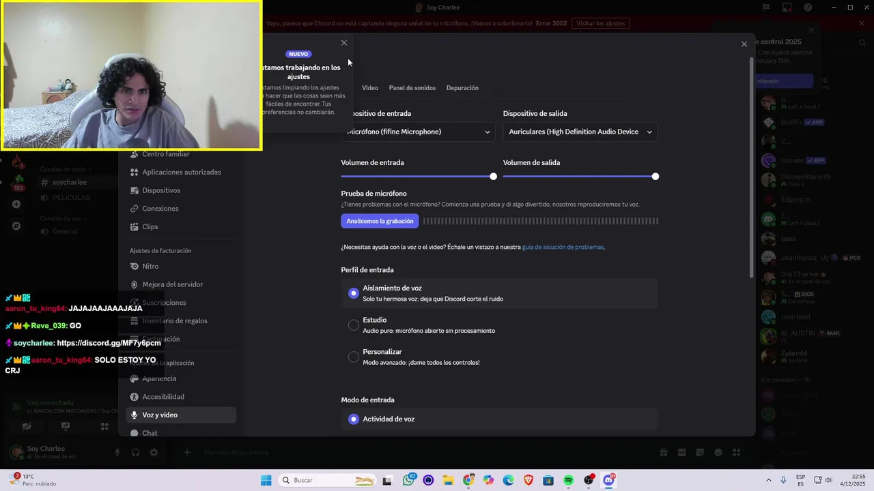Show hidden system tray icons chevron

769,480
